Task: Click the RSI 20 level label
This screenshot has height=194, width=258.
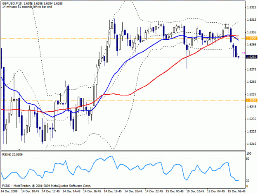Action: (248, 181)
